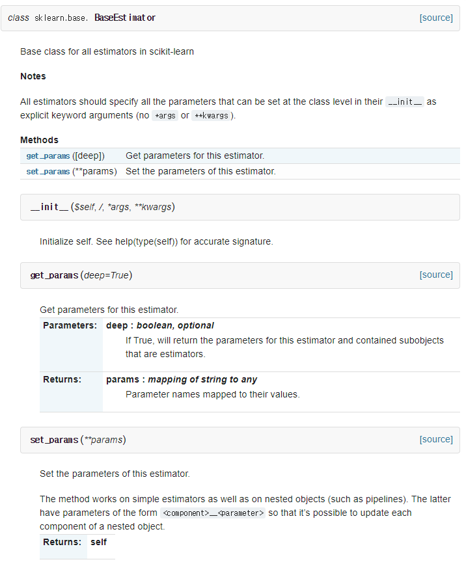
Task: Follow set_params link in Methods table
Action: (x=48, y=172)
